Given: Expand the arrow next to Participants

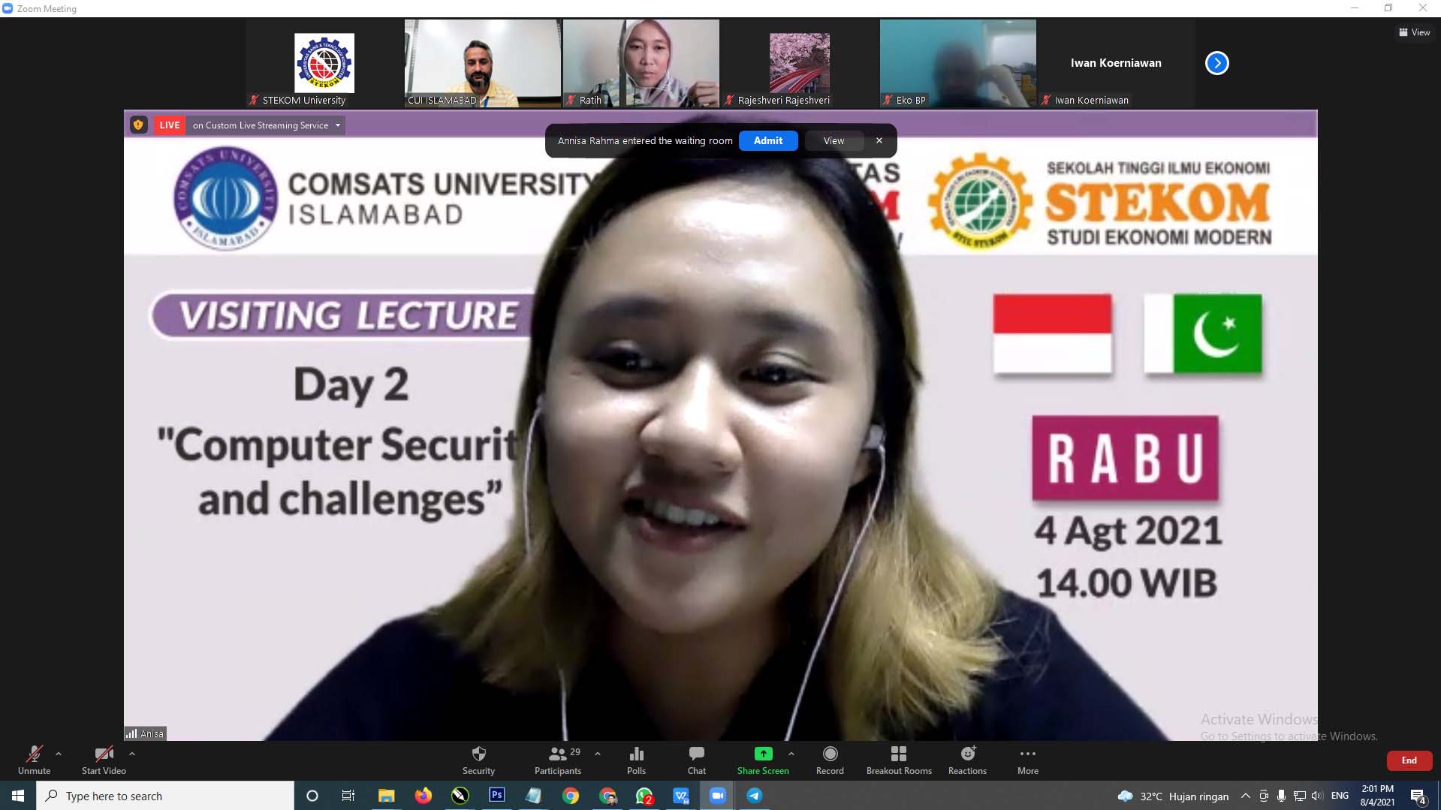Looking at the screenshot, I should point(598,754).
